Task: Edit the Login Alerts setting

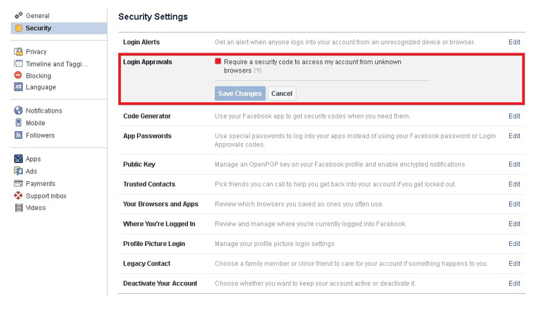Action: [514, 42]
